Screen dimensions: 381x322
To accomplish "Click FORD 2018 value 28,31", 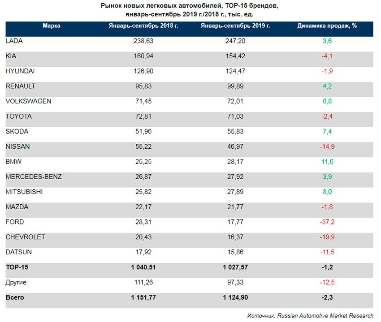I will pyautogui.click(x=143, y=222).
